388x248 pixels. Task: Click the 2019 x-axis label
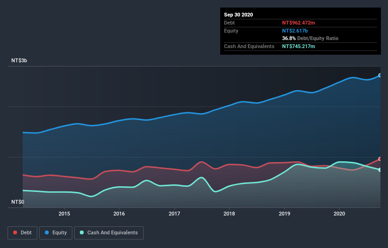285,214
